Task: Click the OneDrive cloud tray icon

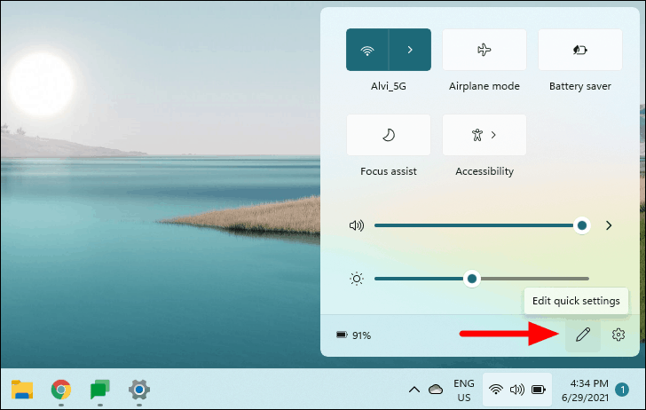Action: 436,390
